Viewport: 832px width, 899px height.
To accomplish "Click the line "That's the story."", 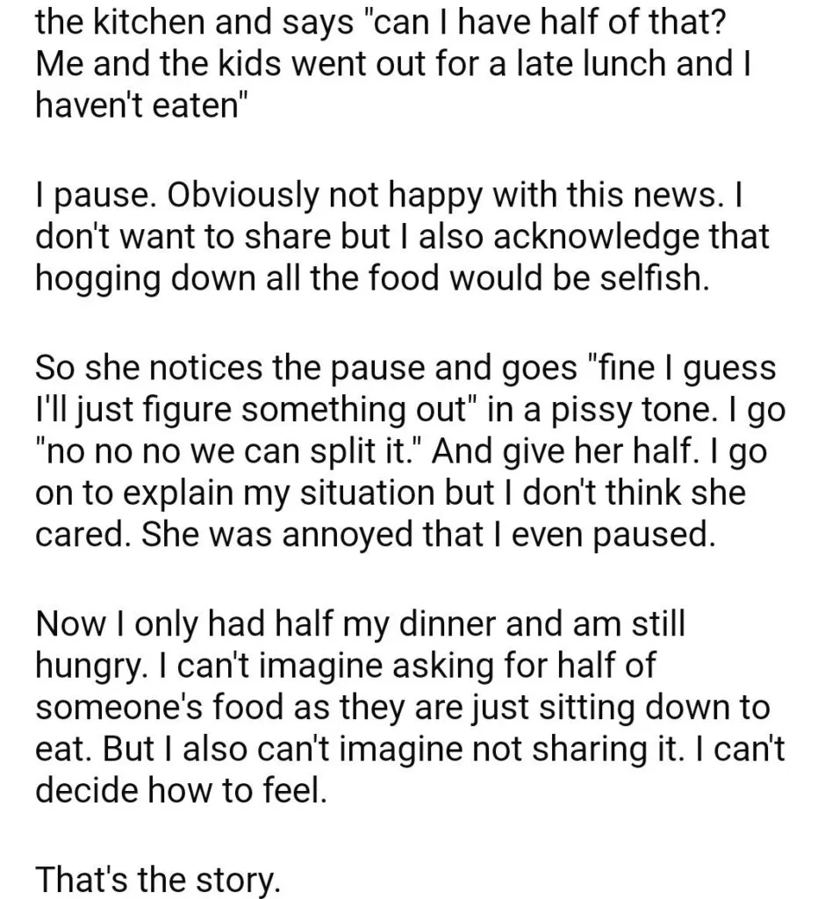I will click(x=158, y=880).
